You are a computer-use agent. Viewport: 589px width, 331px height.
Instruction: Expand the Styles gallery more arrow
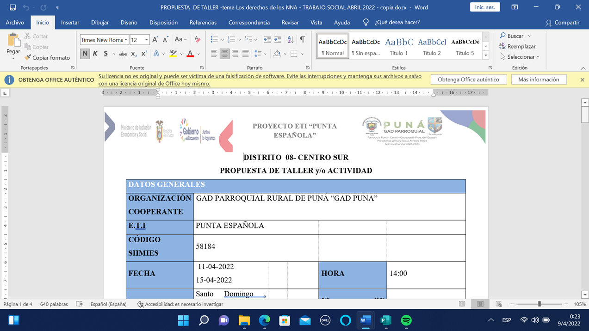[x=485, y=56]
